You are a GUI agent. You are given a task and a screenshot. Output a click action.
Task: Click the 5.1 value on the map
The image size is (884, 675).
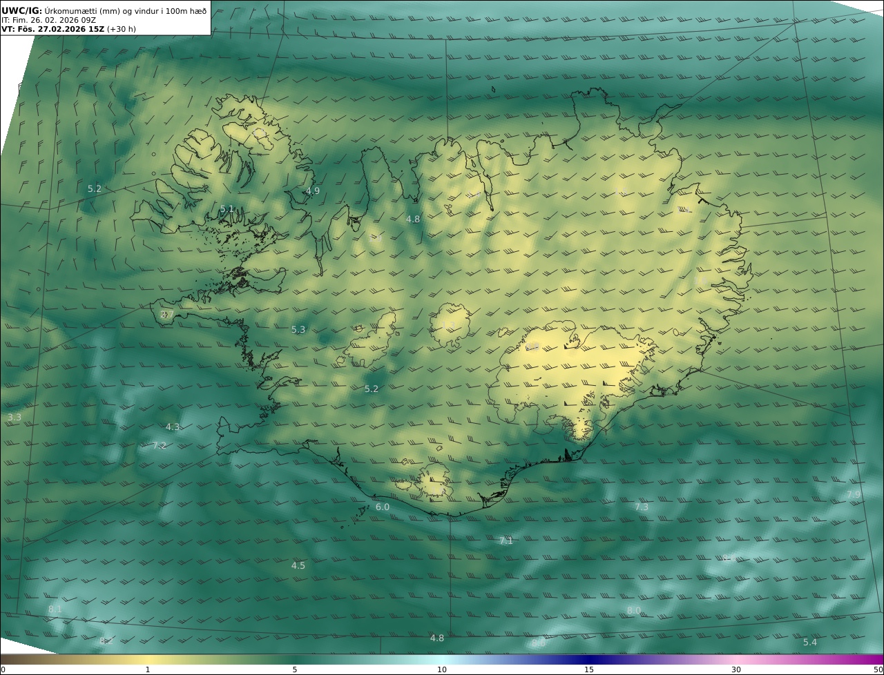227,208
